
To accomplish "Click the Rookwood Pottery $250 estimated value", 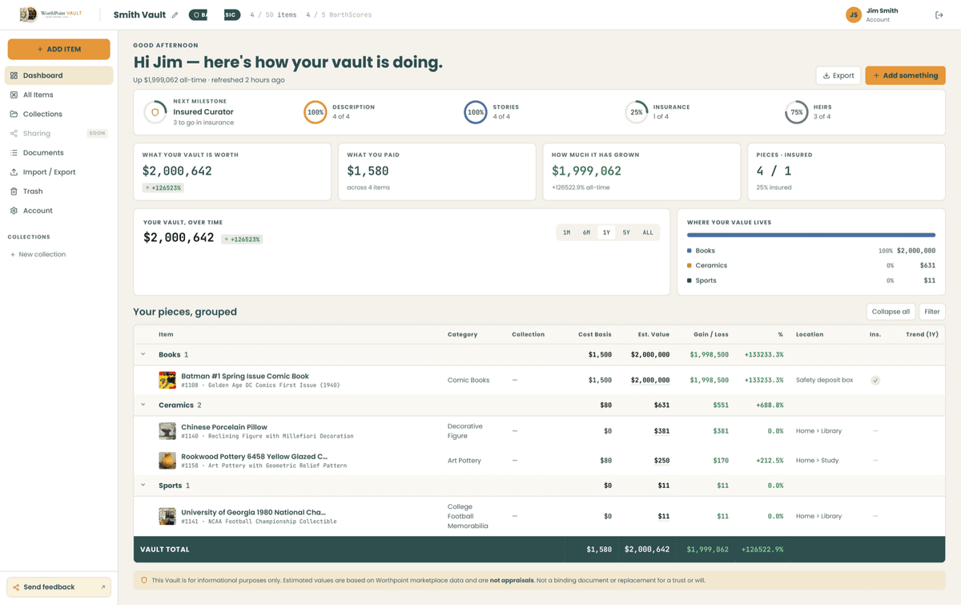I will point(661,461).
